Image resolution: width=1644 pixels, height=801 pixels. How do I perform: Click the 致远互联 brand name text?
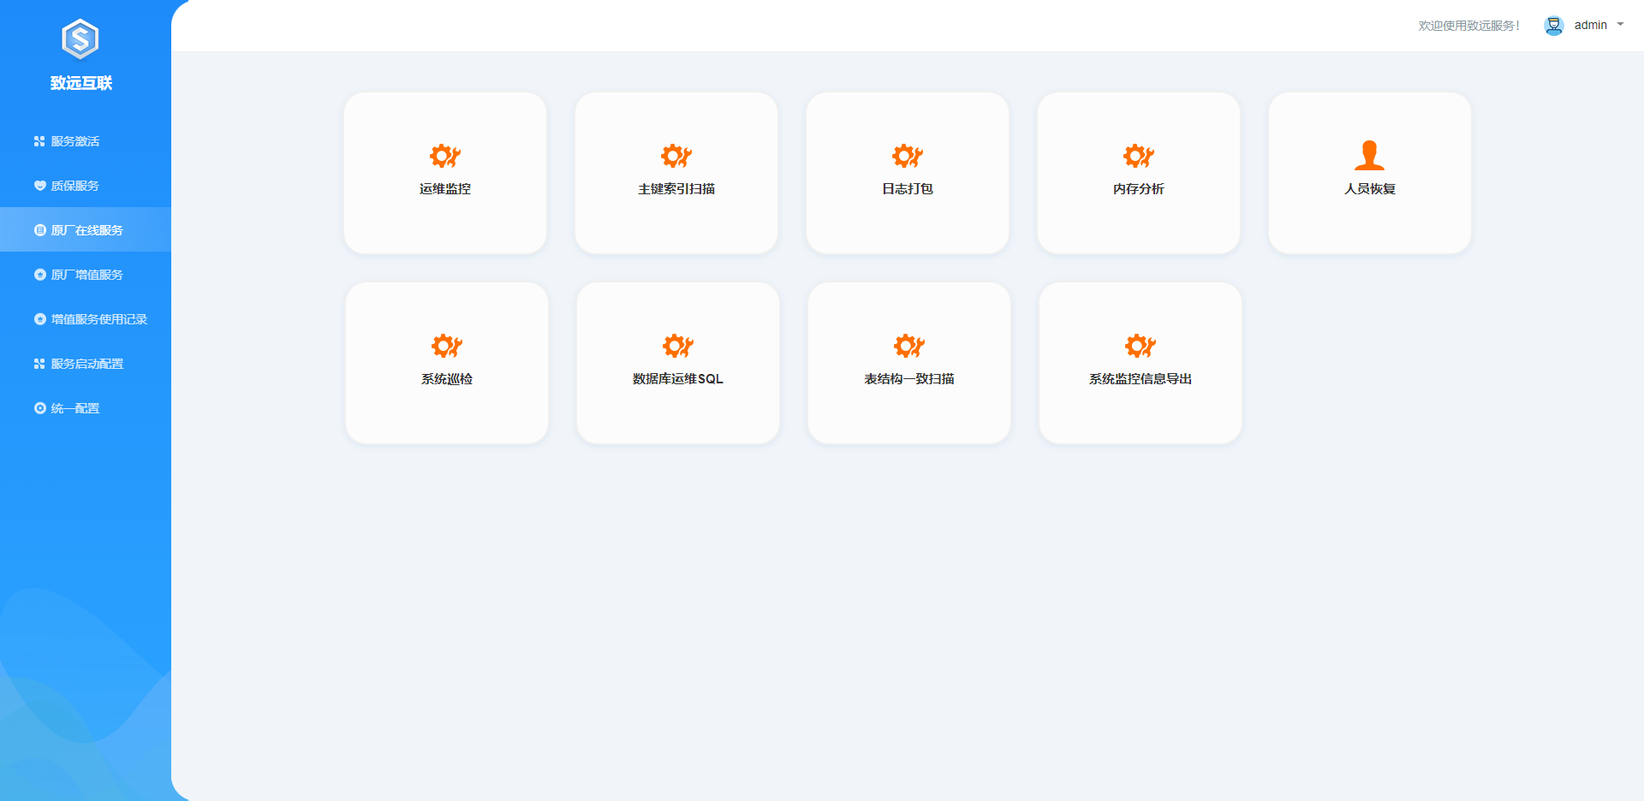(x=81, y=83)
